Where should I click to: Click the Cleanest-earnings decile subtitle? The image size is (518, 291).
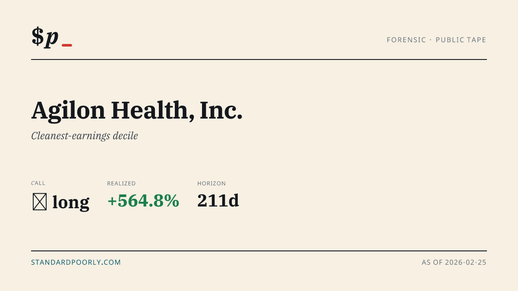[x=85, y=136]
